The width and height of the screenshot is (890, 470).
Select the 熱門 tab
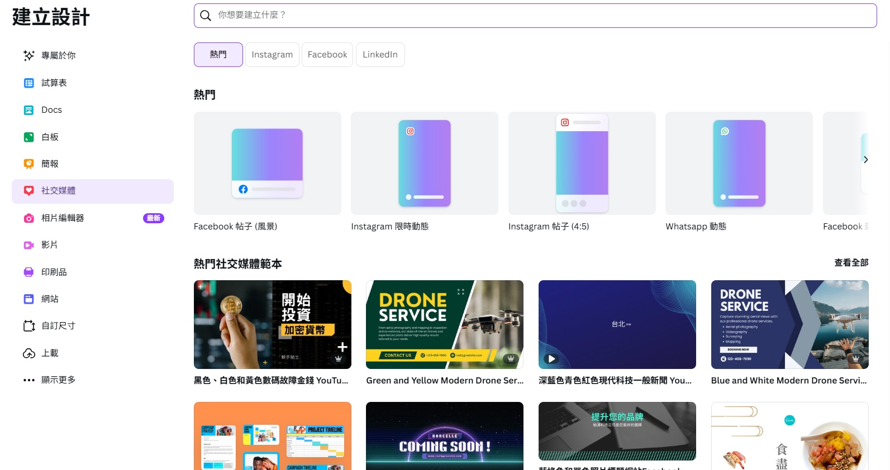click(218, 55)
